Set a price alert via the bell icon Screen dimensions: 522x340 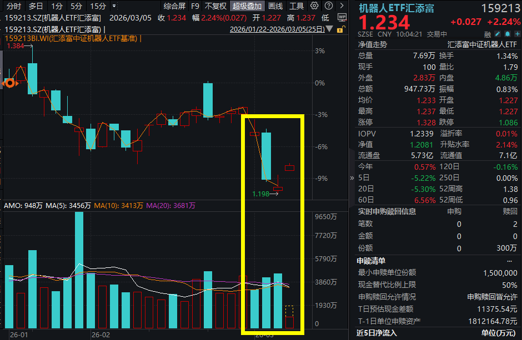508,34
